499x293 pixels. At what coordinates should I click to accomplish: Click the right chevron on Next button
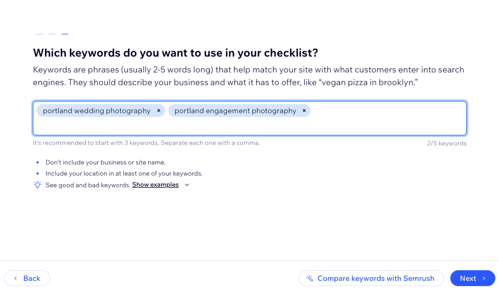coord(484,278)
